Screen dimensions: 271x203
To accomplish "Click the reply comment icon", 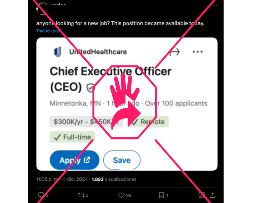I will 41,195.
